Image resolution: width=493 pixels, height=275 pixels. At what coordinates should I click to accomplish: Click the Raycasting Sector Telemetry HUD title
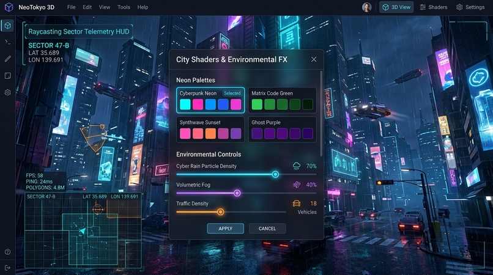[x=79, y=31]
